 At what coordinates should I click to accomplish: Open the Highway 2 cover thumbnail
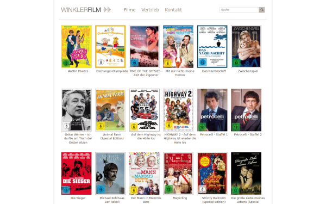[178, 110]
